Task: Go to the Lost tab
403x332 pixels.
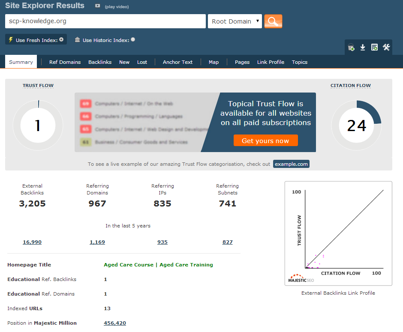Action: pos(142,62)
